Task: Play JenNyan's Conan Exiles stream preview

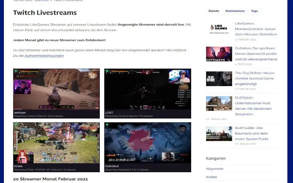Action: point(57,89)
